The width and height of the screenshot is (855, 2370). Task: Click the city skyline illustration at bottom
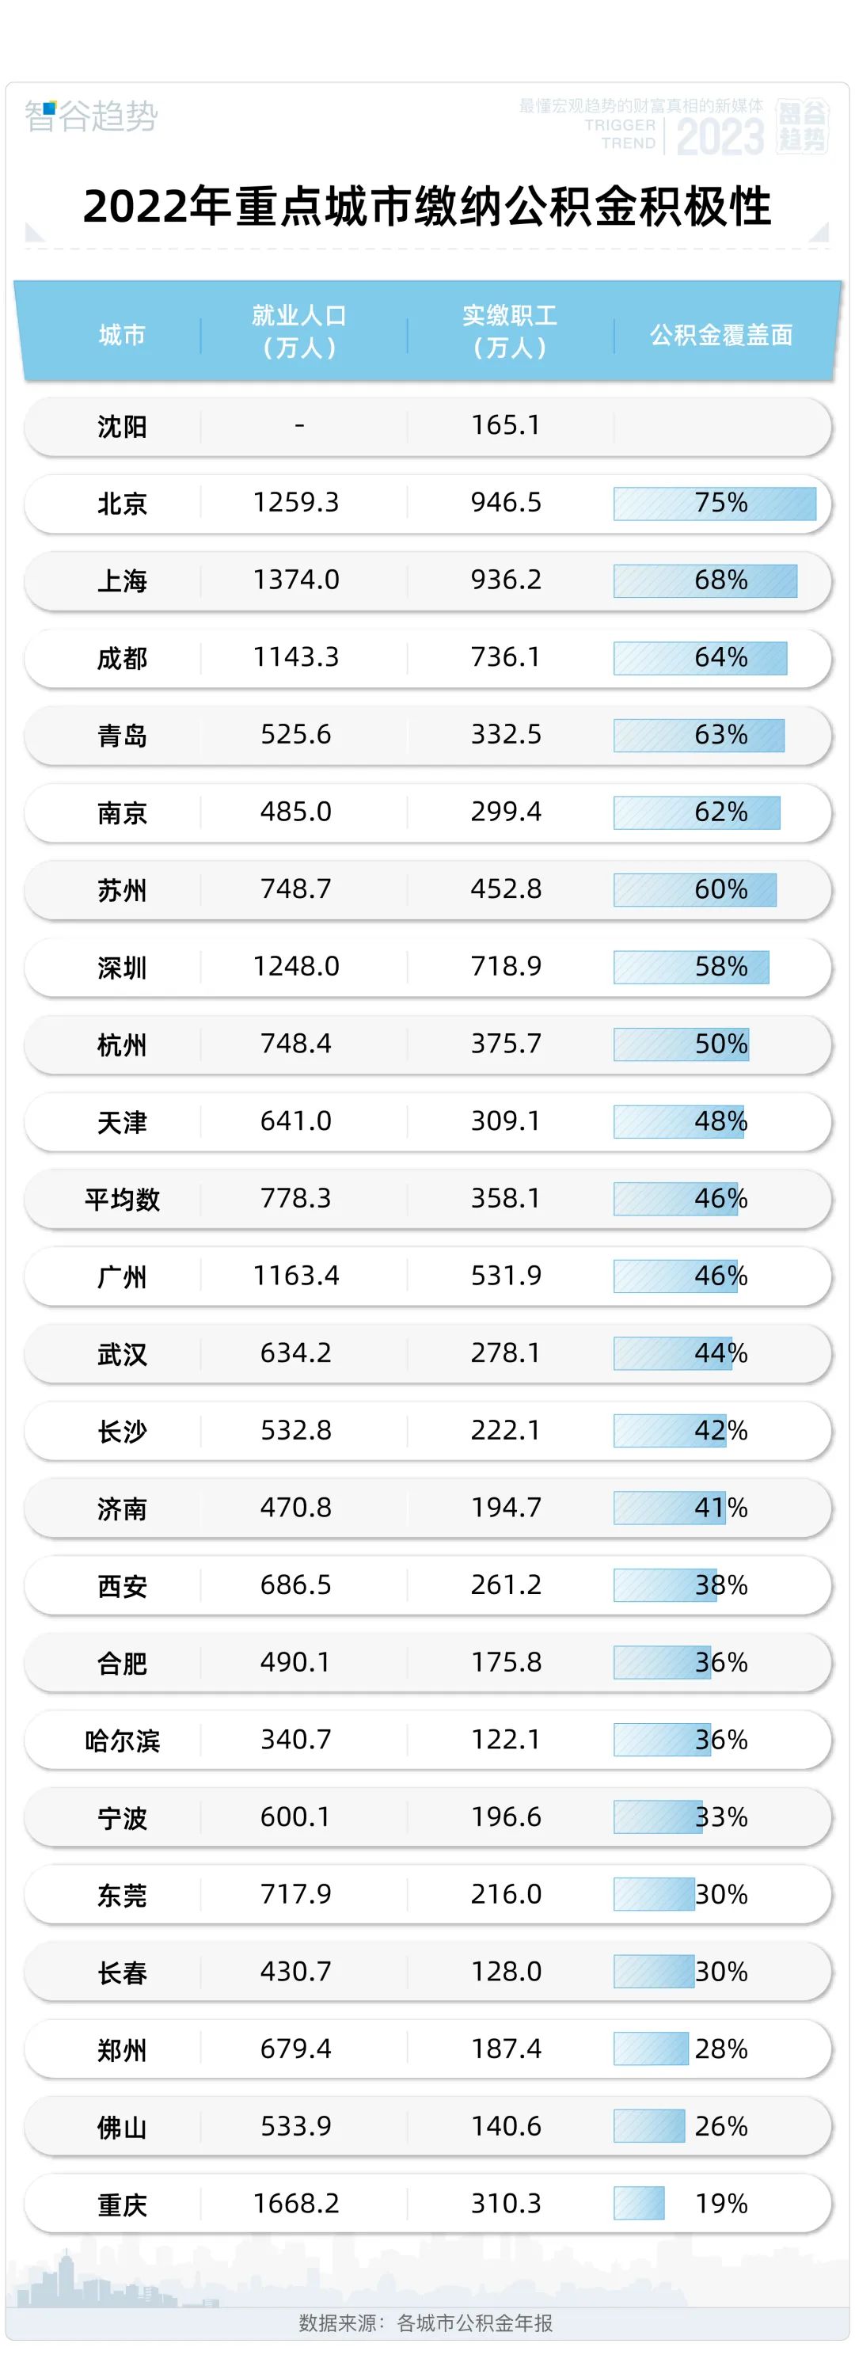[120, 2279]
